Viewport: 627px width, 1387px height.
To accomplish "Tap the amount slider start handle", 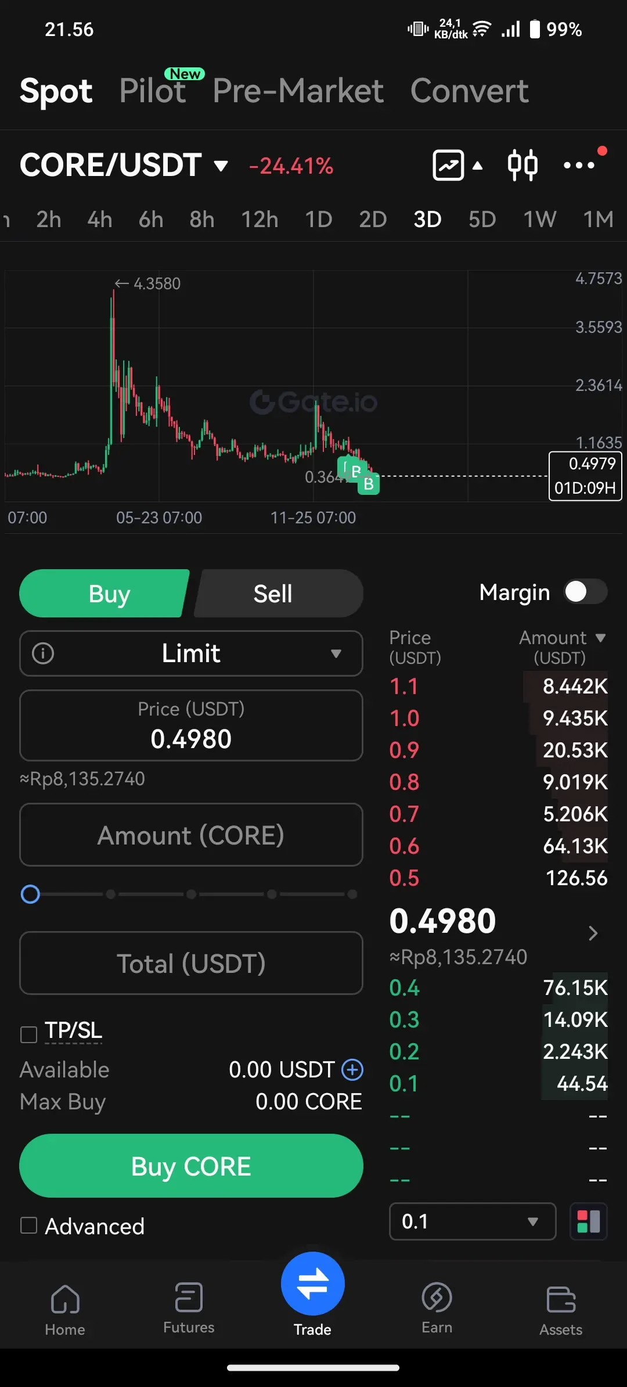I will click(x=30, y=894).
